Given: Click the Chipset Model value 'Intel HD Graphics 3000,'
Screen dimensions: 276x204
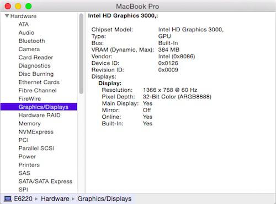Looking at the screenshot, I should pyautogui.click(x=191, y=30).
